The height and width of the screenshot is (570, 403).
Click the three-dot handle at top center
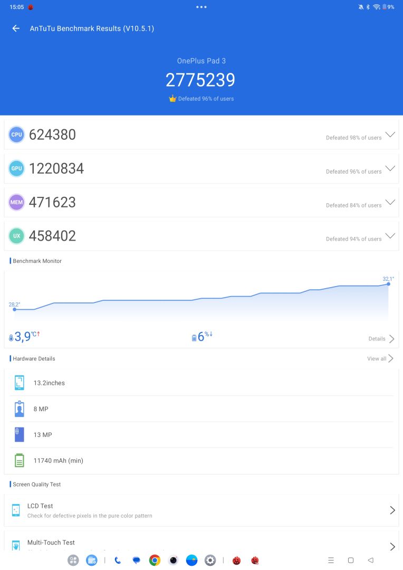click(x=201, y=7)
